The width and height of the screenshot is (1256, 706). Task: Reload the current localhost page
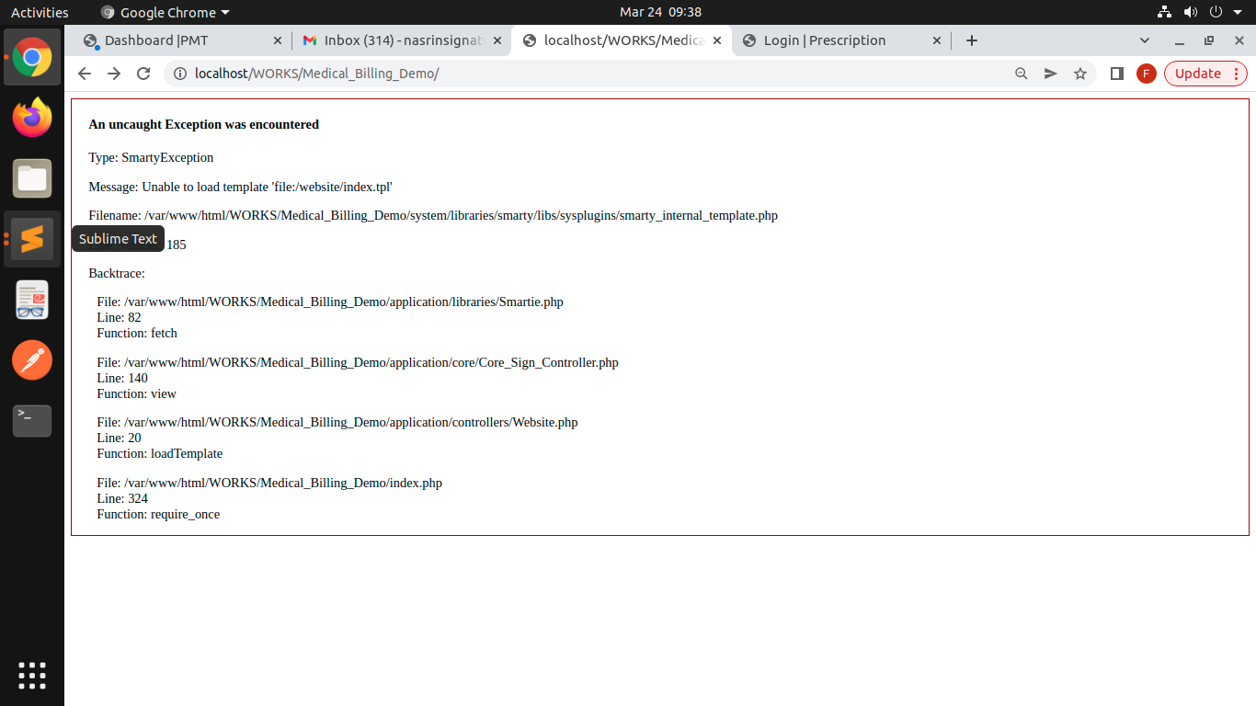click(x=143, y=74)
